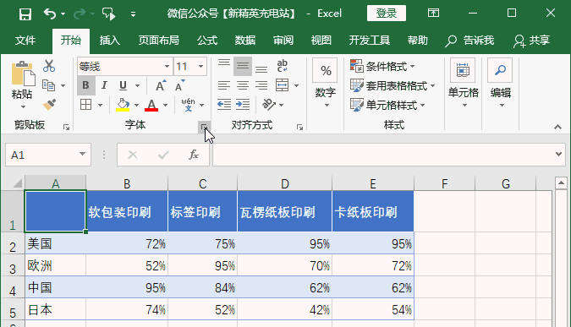Open the font size 11 dropdown
571x327 pixels.
pos(200,66)
